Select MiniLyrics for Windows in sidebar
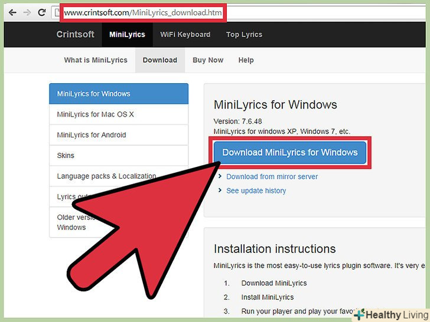Image resolution: width=430 pixels, height=322 pixels. point(119,94)
